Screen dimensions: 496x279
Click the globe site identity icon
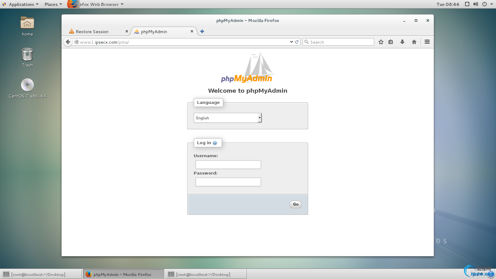point(77,42)
